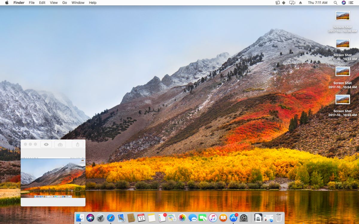The height and width of the screenshot is (224, 359).
Task: Open iBooks orange icon in Dock
Action: [x=223, y=218]
